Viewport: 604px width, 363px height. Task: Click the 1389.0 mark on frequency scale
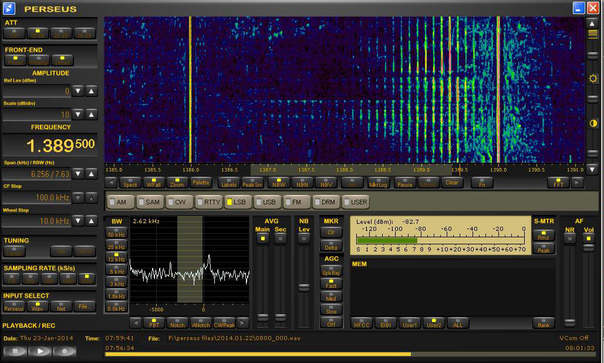(x=421, y=170)
